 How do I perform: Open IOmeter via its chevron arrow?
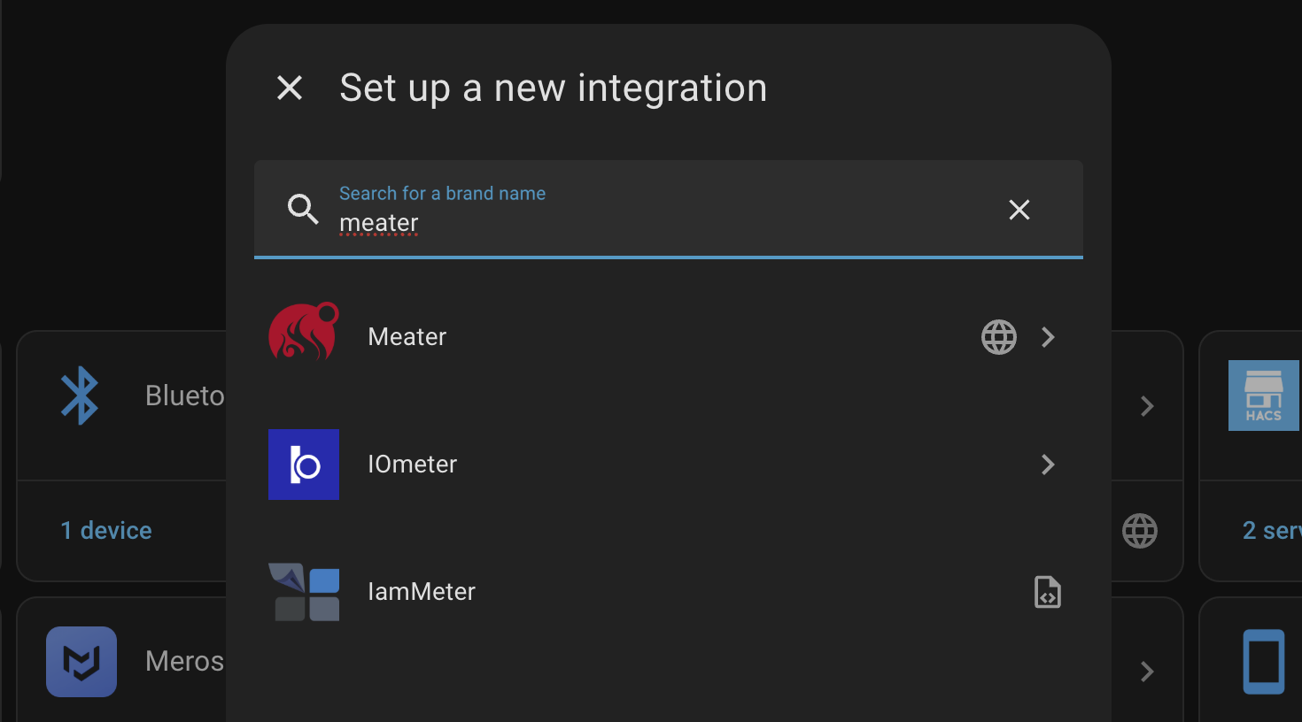[1048, 465]
